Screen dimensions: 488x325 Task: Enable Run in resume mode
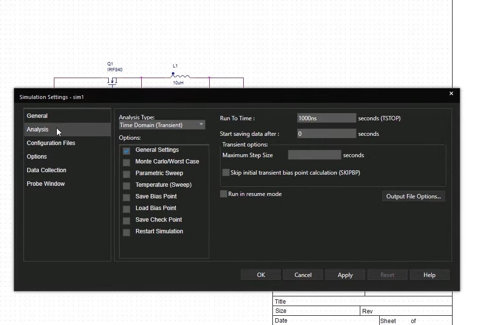point(223,194)
